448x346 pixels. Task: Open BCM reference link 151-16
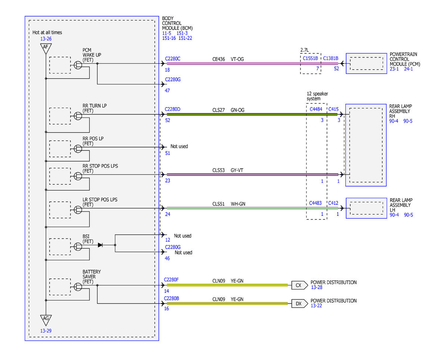[169, 38]
